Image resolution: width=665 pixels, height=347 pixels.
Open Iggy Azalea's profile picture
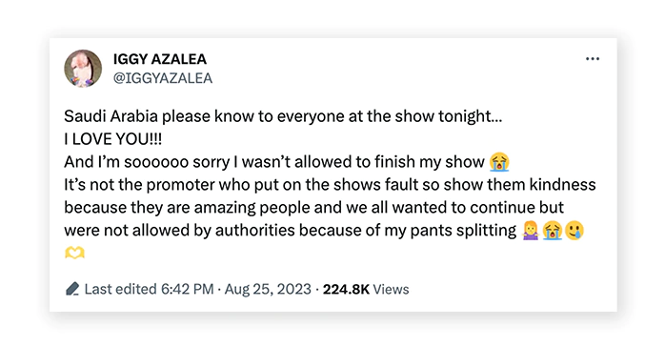83,69
